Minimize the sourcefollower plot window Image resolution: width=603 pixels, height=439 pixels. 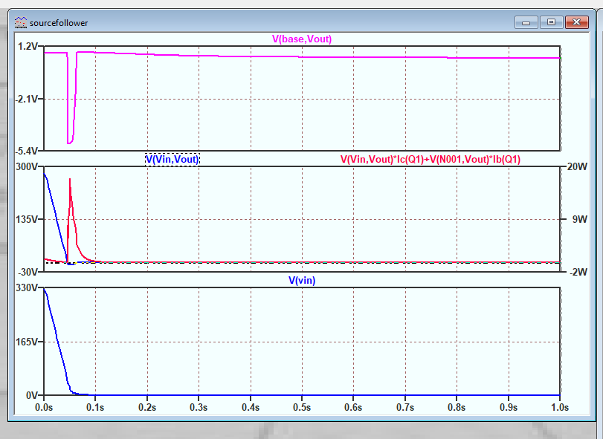coord(526,22)
